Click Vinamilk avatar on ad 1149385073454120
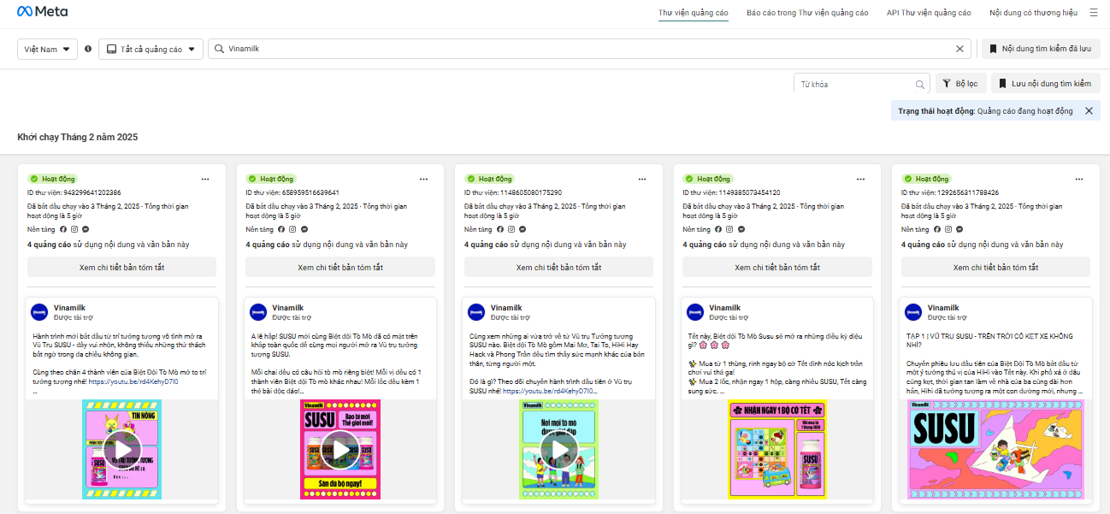Viewport: 1110px width, 514px height. (695, 312)
